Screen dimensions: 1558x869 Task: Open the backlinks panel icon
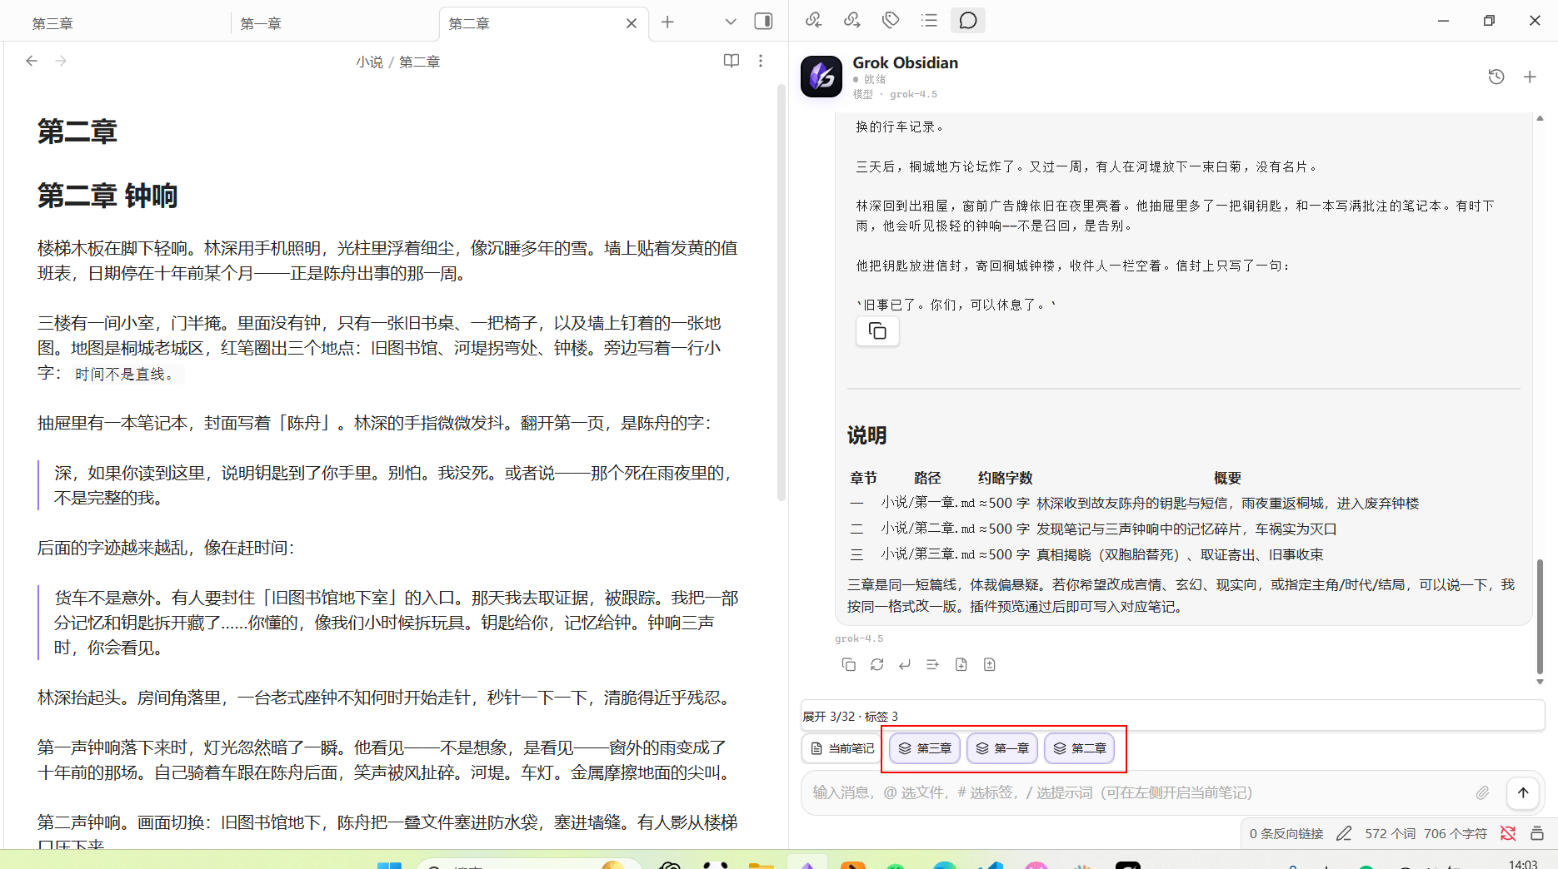pos(814,20)
